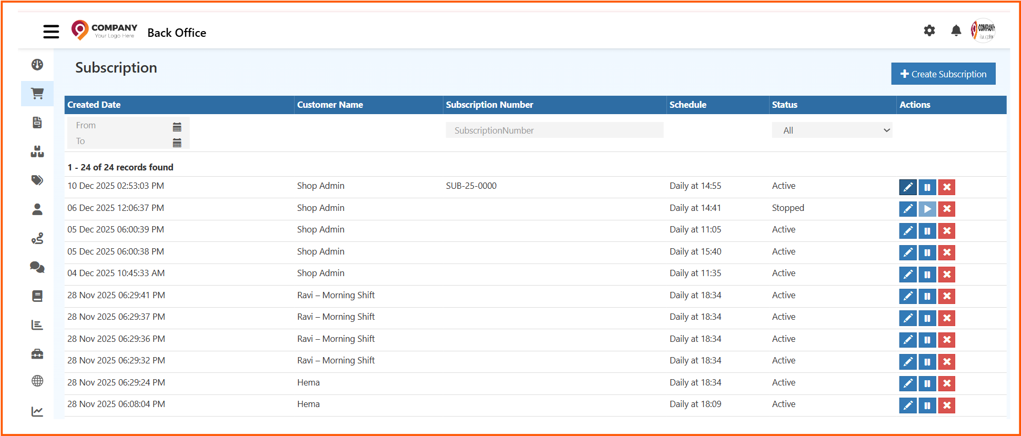1021x436 pixels.
Task: Open user profile avatar
Action: tap(983, 30)
